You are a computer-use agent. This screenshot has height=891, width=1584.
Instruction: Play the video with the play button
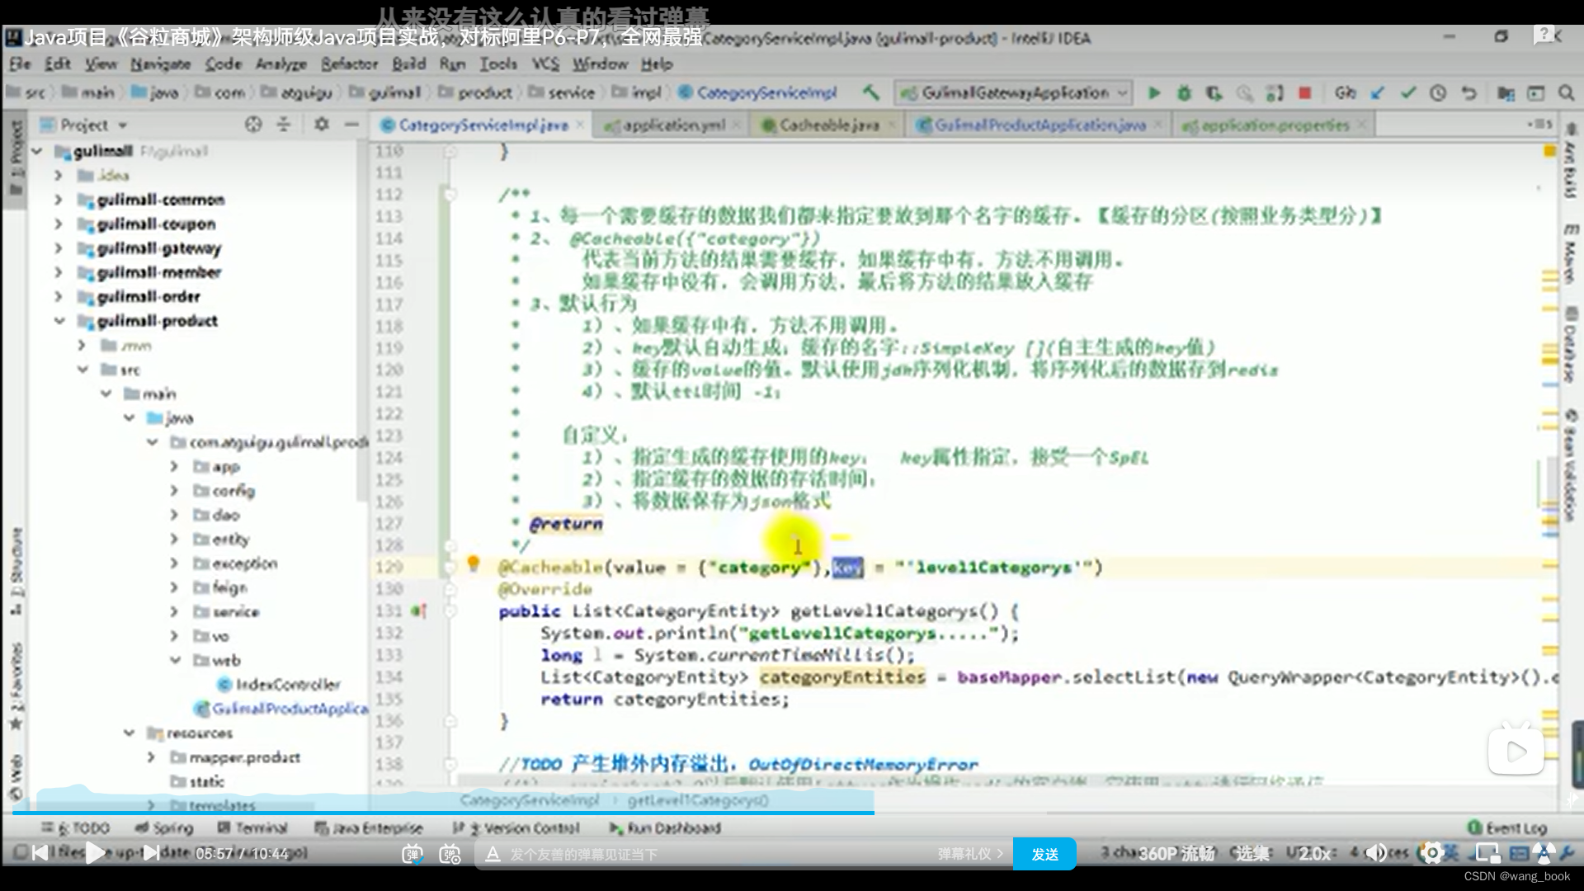tap(96, 853)
